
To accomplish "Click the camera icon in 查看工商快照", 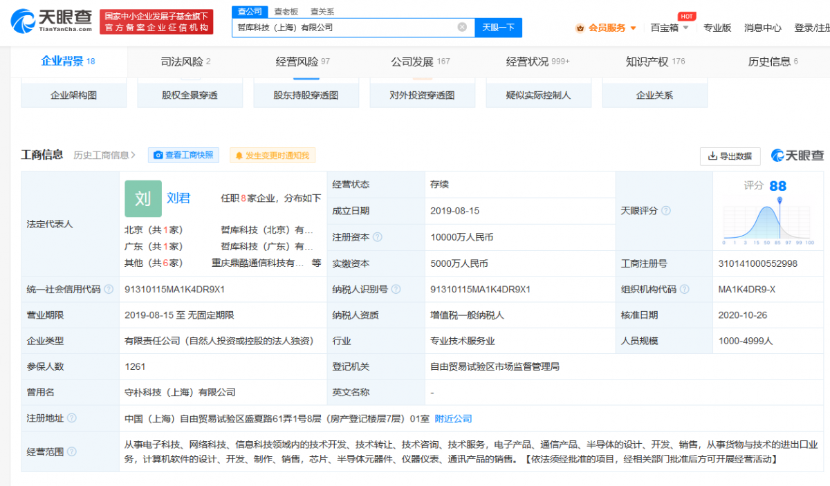I will (158, 156).
